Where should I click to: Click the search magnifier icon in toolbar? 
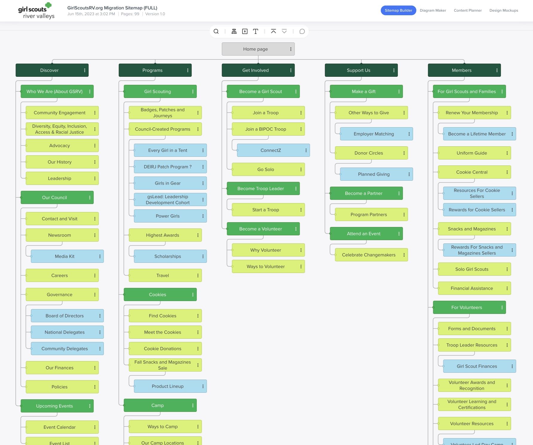pos(216,31)
